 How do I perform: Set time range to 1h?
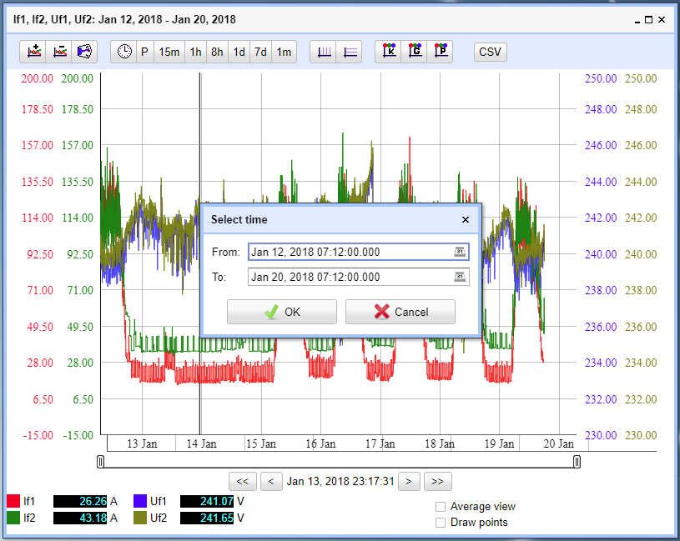point(195,52)
